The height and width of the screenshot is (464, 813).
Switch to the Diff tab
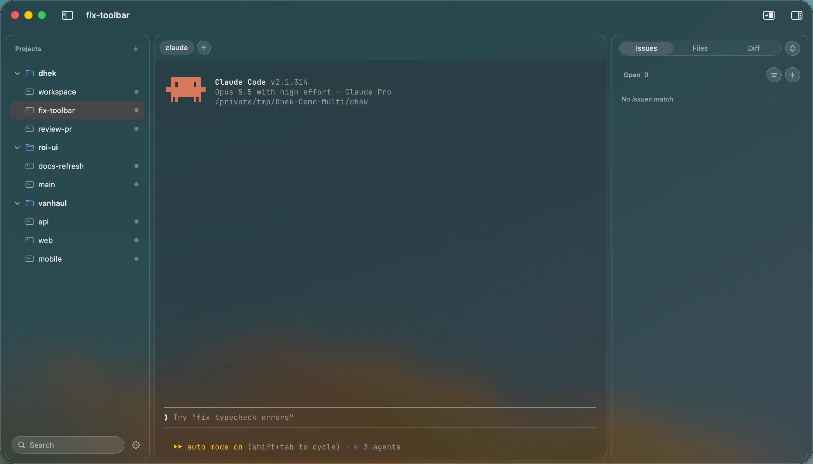[x=754, y=48]
